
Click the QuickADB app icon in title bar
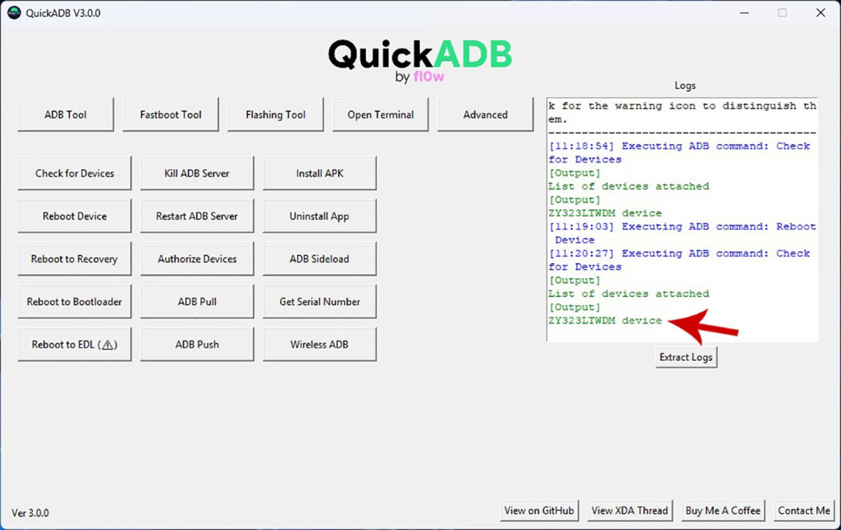tap(14, 12)
